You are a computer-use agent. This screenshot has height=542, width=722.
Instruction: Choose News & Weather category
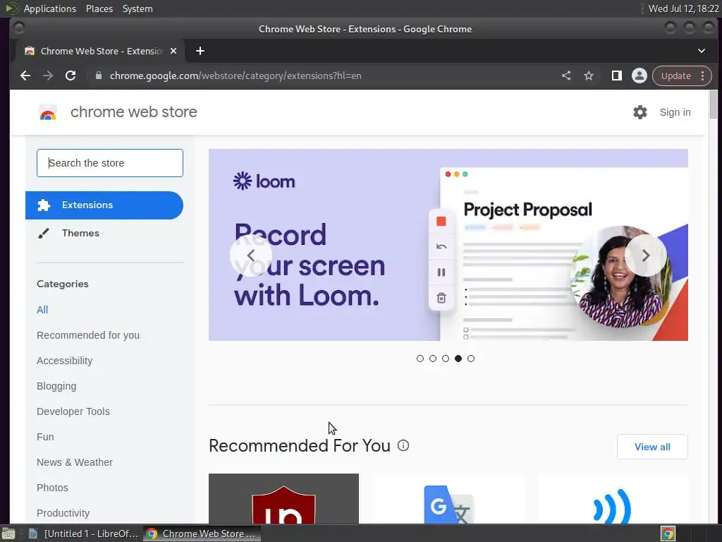75,462
